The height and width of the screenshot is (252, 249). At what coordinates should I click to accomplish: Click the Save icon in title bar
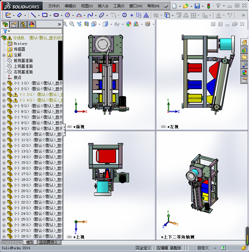click(x=197, y=6)
